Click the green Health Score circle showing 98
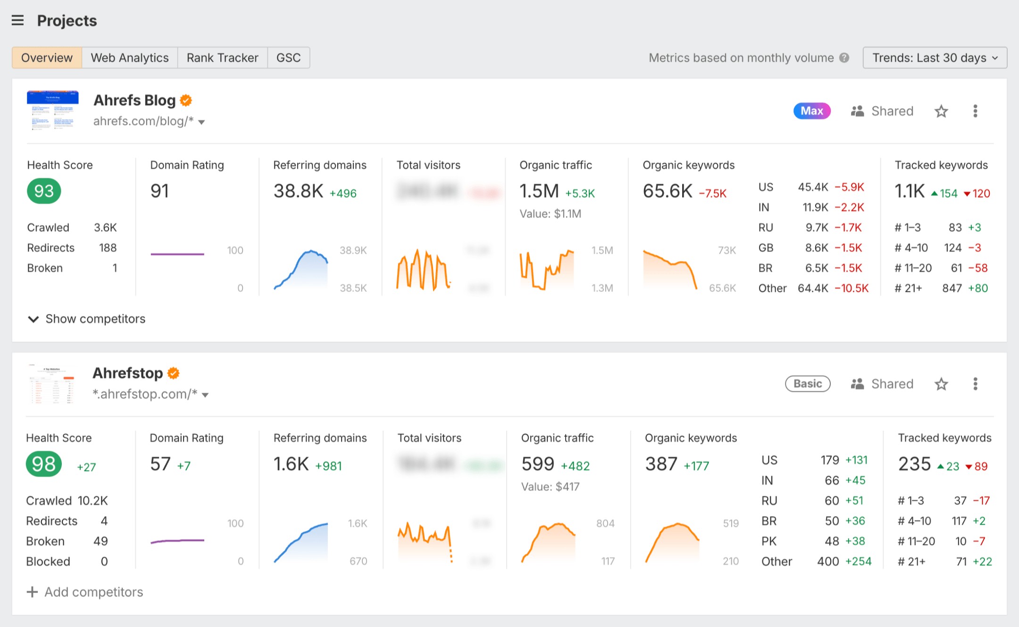 [43, 464]
